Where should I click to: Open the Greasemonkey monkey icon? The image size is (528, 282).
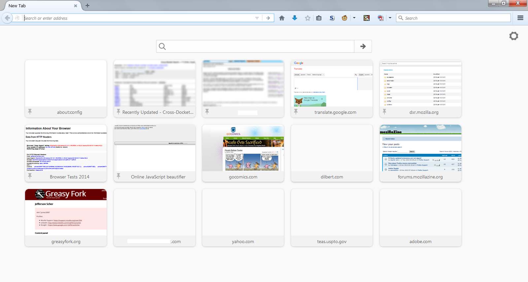click(x=345, y=18)
